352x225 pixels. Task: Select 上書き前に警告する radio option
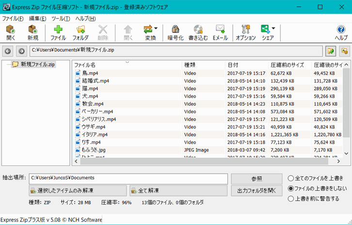click(291, 198)
